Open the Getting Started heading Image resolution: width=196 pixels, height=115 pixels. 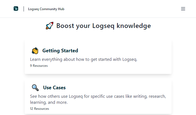[x=60, y=51]
